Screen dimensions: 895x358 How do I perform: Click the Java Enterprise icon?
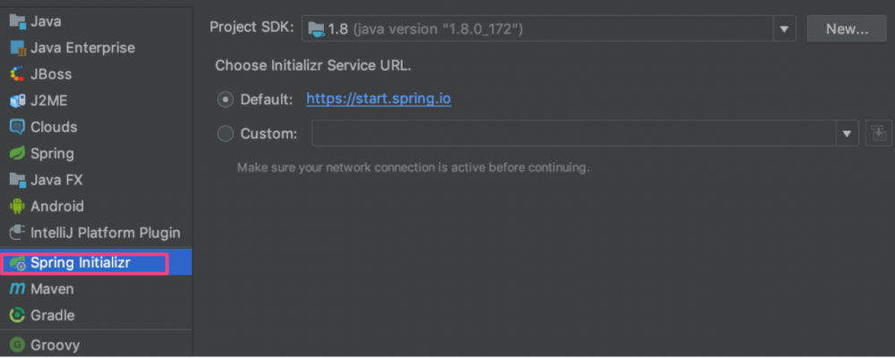pyautogui.click(x=17, y=48)
